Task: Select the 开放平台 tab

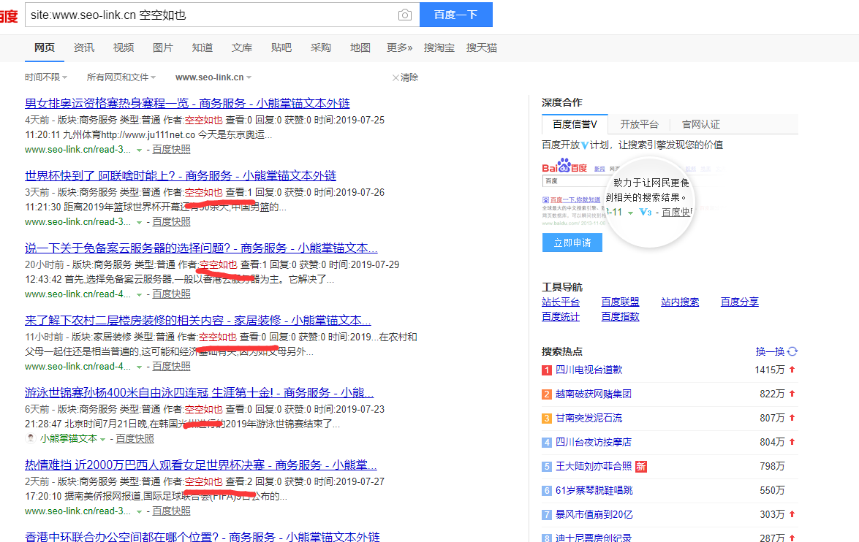Action: click(x=639, y=124)
